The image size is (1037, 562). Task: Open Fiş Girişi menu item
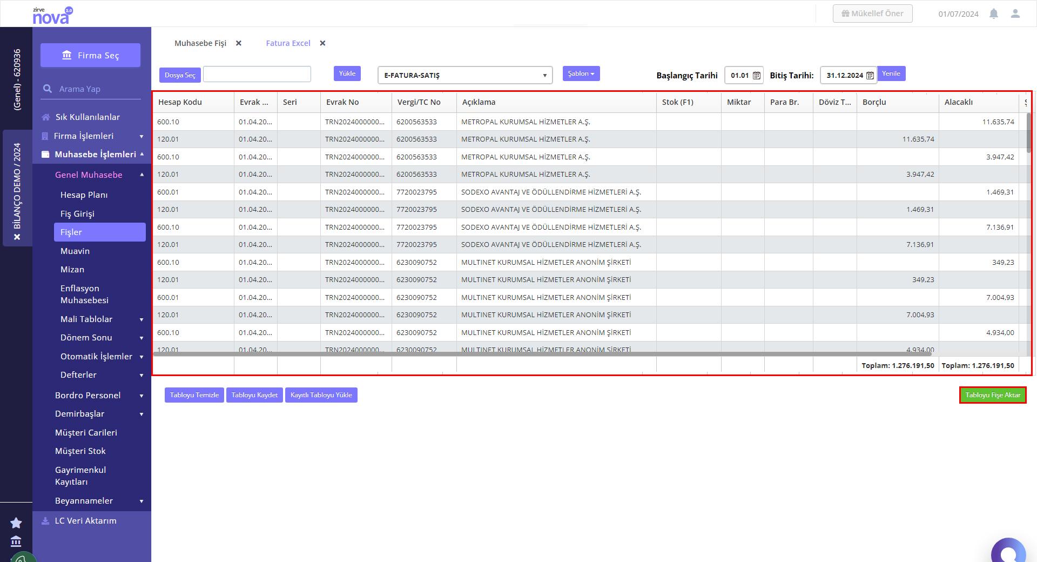(x=77, y=214)
